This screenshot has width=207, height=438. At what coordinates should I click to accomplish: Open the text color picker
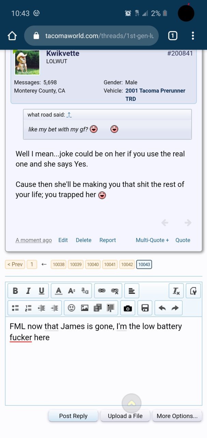click(59, 291)
